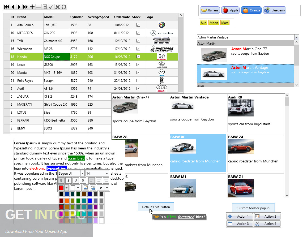307x237 pixels.
Task: Pick the bright blue color swatch
Action: coord(90,201)
